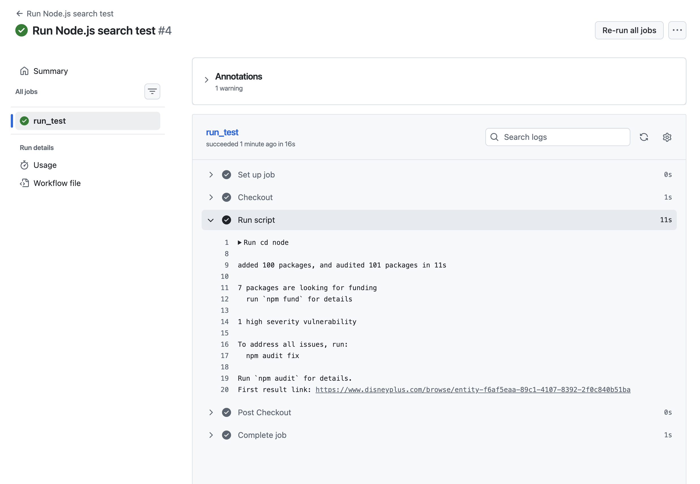This screenshot has width=700, height=484.
Task: Refresh logs with the circular arrow icon
Action: pyautogui.click(x=644, y=137)
